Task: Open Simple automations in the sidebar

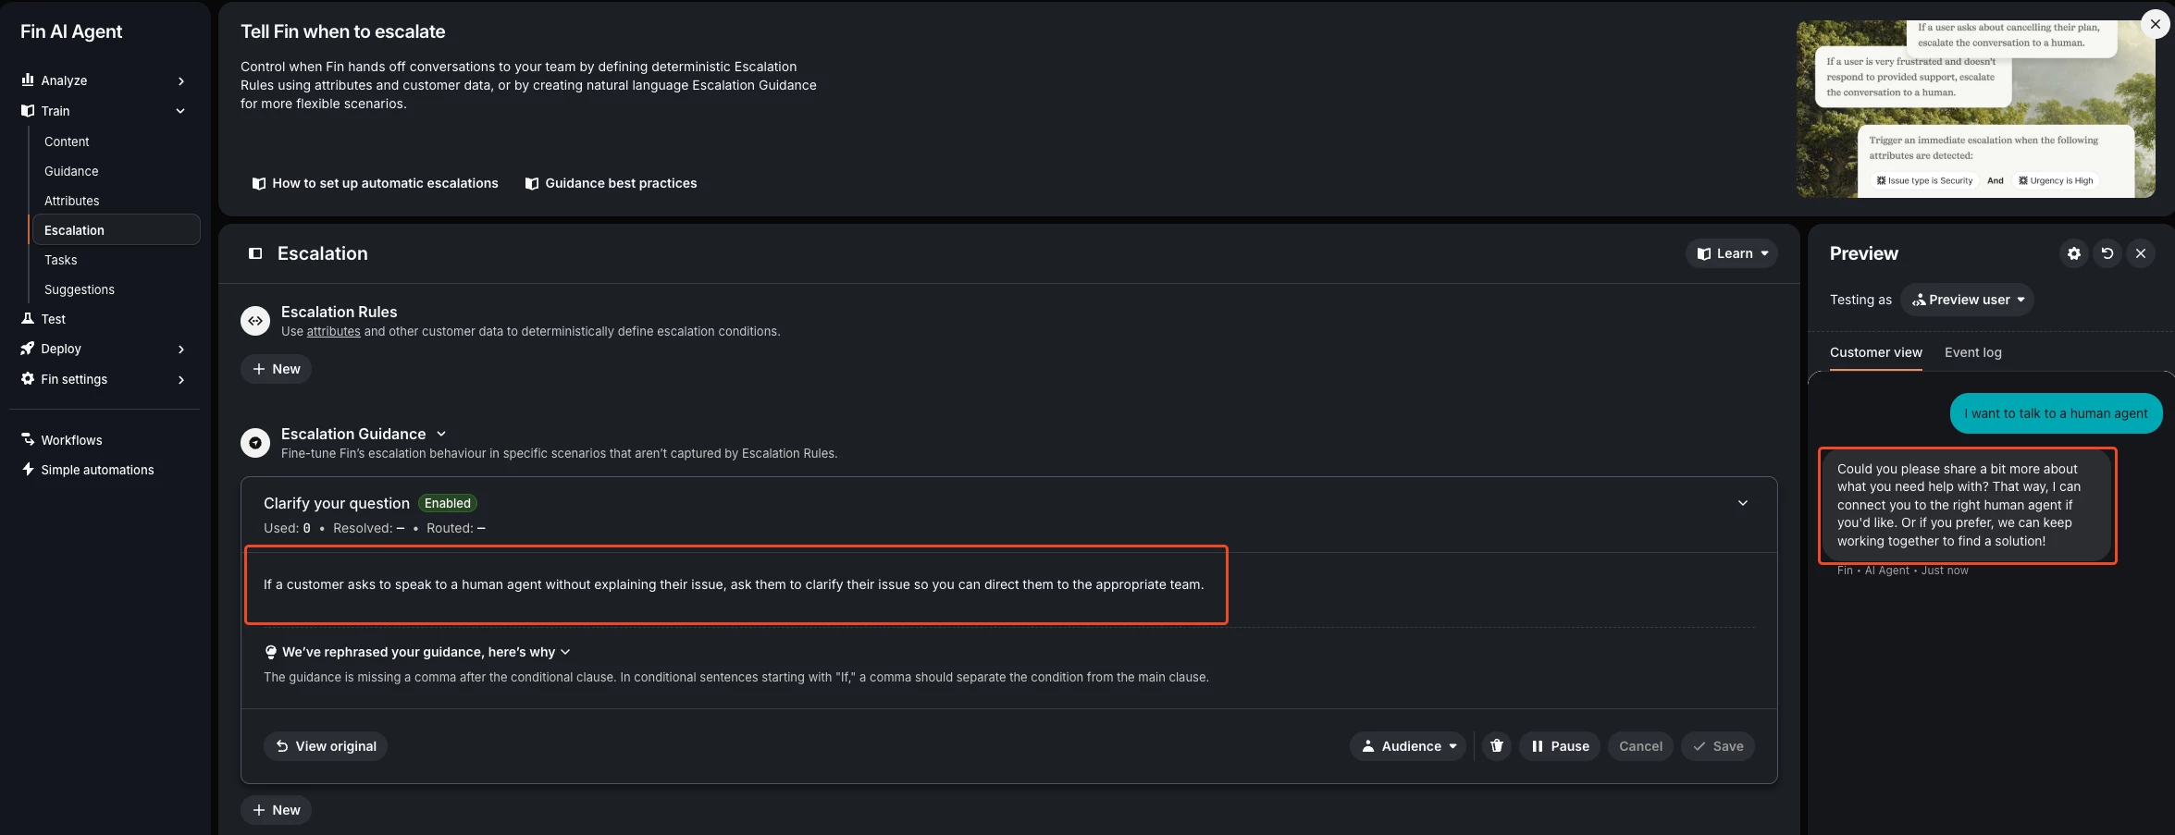Action: pos(97,470)
